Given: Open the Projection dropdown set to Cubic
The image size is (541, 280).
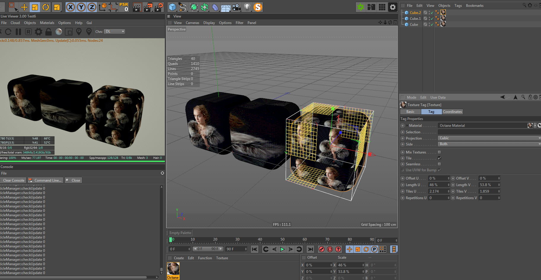Looking at the screenshot, I should (x=489, y=138).
